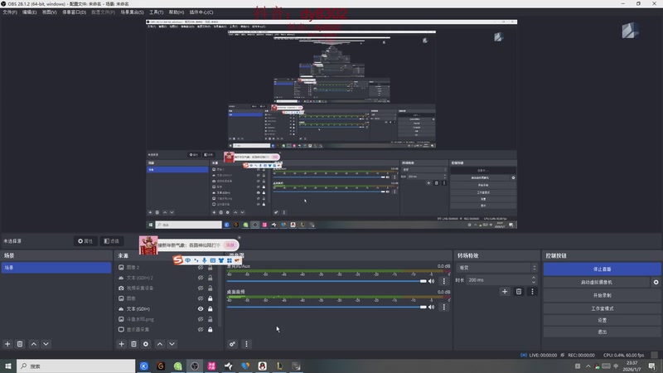This screenshot has height=373, width=663.
Task: Add a scene transition plus icon
Action: [x=505, y=292]
